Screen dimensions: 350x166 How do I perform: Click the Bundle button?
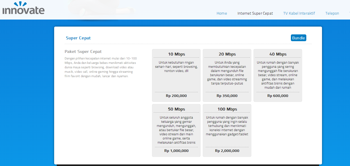(298, 38)
